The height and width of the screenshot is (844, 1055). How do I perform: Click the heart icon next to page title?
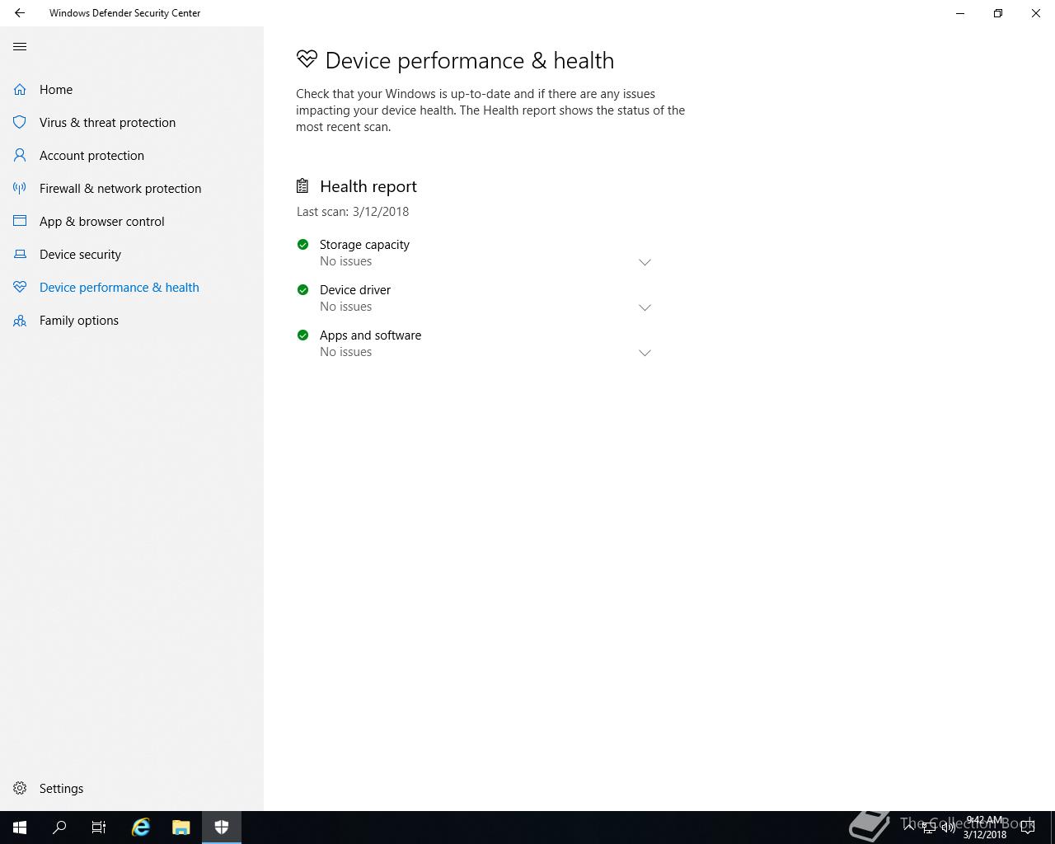[307, 59]
